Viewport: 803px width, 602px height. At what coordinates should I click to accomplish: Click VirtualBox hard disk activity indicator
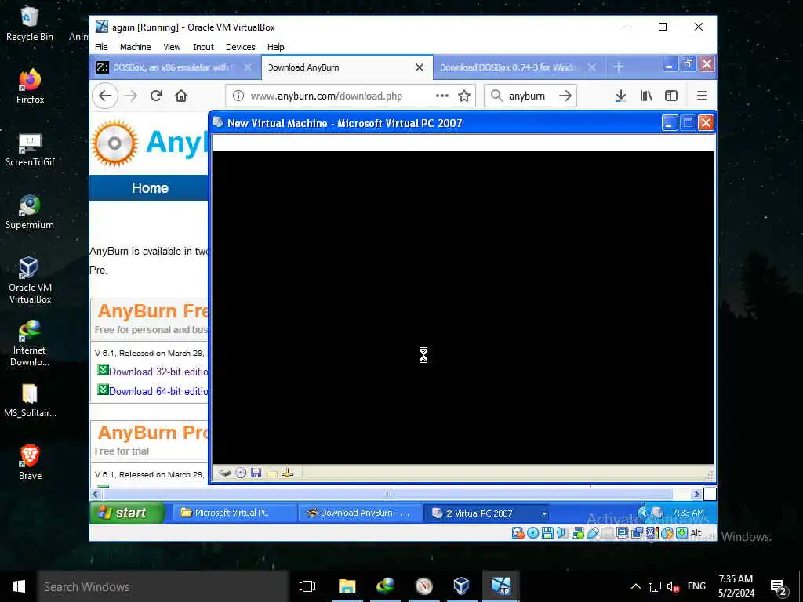518,533
